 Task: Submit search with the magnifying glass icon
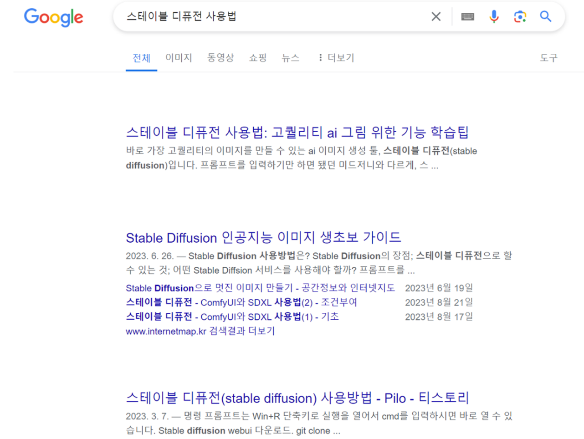click(x=546, y=17)
